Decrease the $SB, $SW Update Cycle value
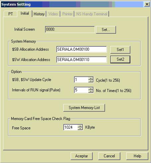 [x=91, y=81]
